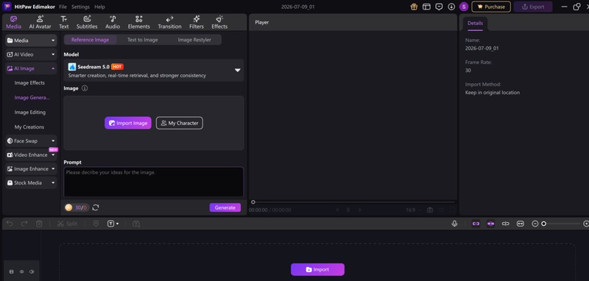Open the Subtitles tab
Screen dimensions: 589x281
click(87, 22)
